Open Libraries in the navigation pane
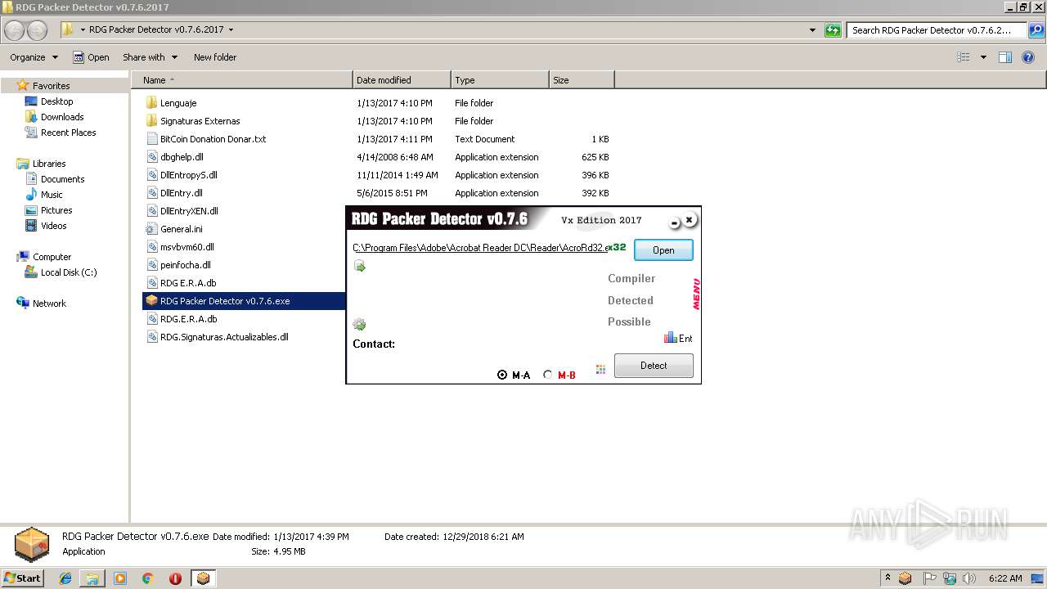1047x589 pixels. click(x=49, y=164)
